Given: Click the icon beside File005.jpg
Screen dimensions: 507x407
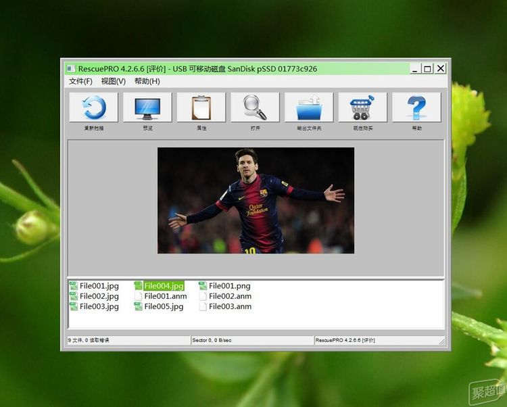Looking at the screenshot, I should pyautogui.click(x=139, y=306).
